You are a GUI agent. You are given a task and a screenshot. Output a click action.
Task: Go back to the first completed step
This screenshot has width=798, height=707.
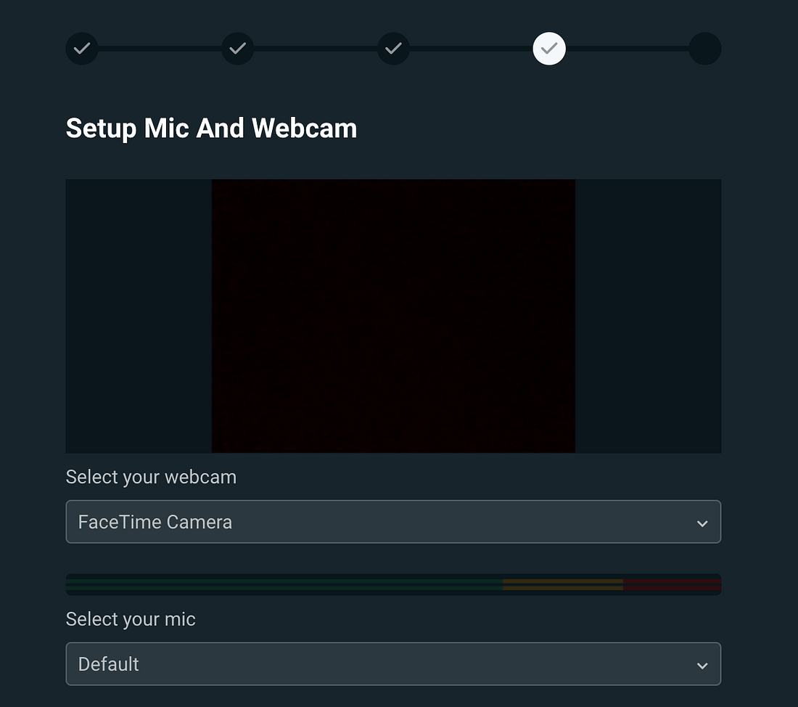click(82, 49)
